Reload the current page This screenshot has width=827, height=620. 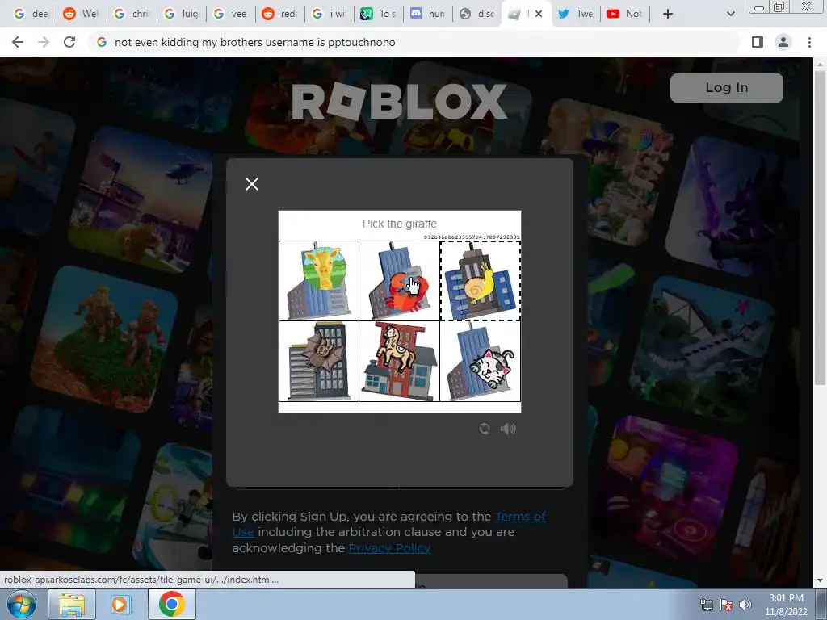click(x=69, y=42)
